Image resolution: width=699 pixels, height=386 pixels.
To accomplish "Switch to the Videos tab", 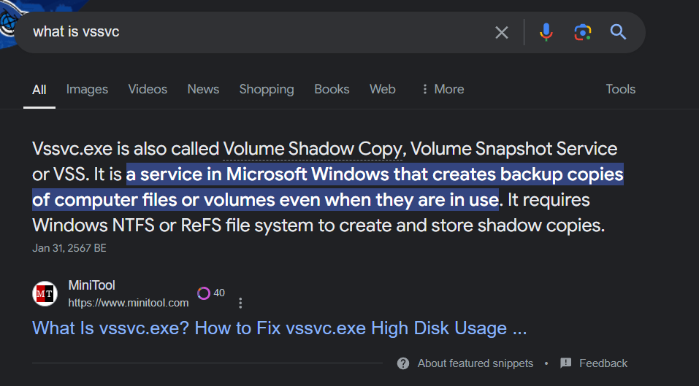I will coord(148,89).
